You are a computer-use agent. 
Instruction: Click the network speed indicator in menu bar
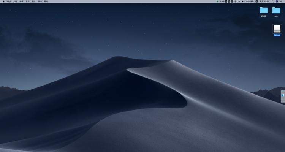click(x=222, y=1)
